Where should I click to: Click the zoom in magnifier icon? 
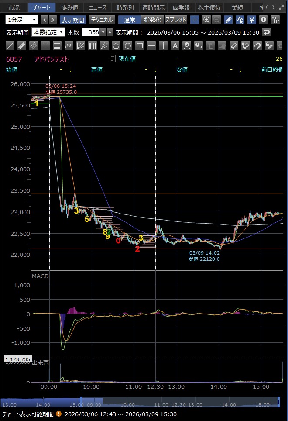point(206,20)
